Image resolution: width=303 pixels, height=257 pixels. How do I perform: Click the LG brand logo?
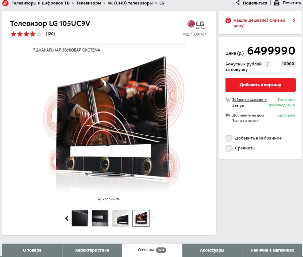[x=196, y=25]
